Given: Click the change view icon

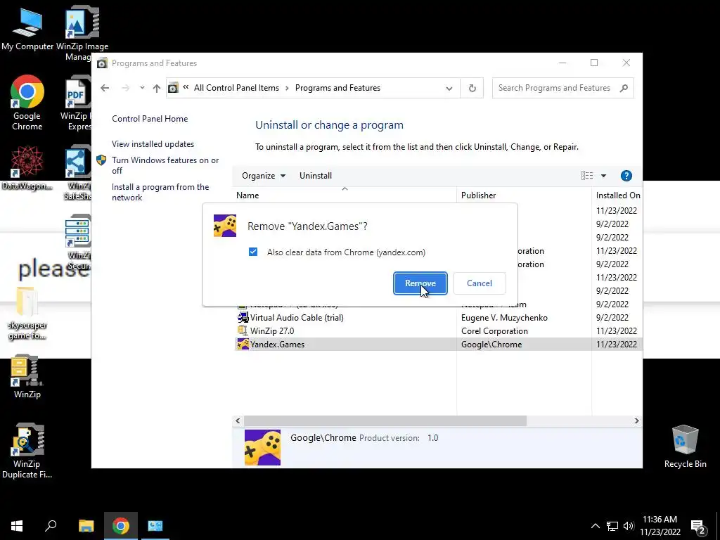Looking at the screenshot, I should point(587,175).
